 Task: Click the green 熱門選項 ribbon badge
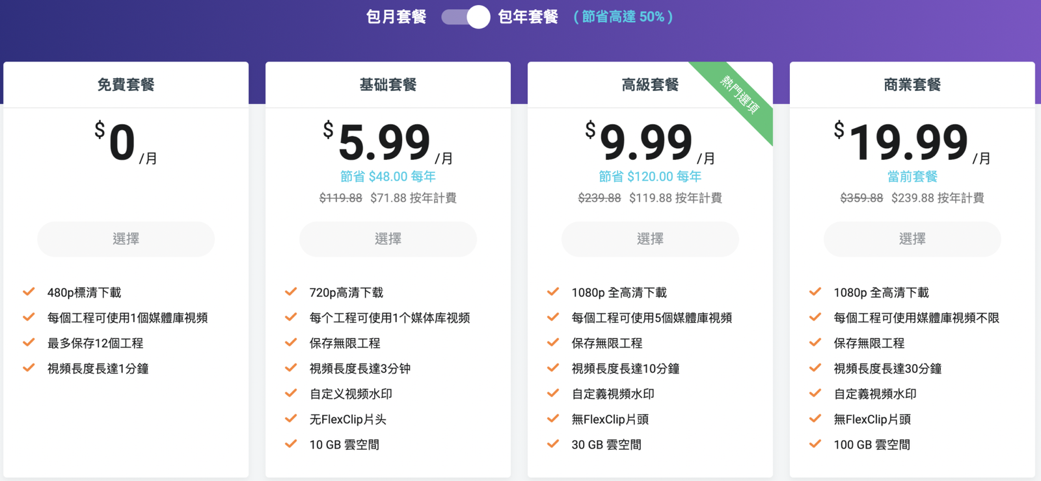click(740, 96)
